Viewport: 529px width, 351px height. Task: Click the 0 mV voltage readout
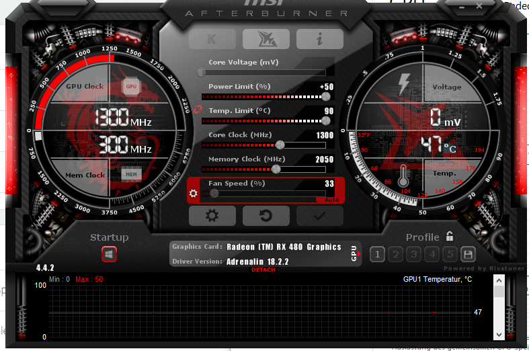tap(446, 118)
